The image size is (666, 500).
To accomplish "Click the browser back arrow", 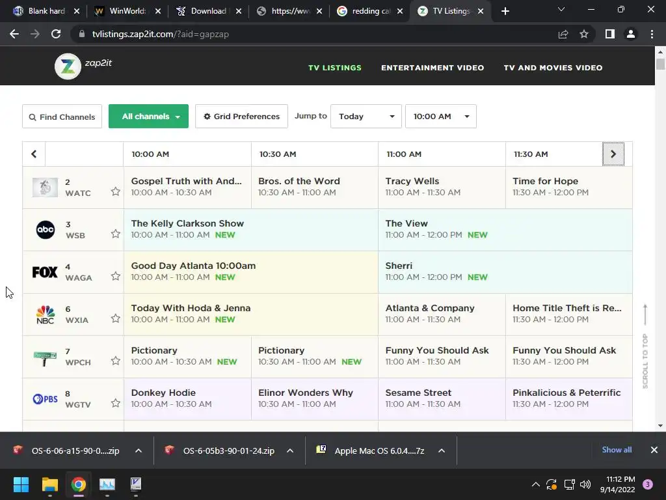I will coord(14,34).
